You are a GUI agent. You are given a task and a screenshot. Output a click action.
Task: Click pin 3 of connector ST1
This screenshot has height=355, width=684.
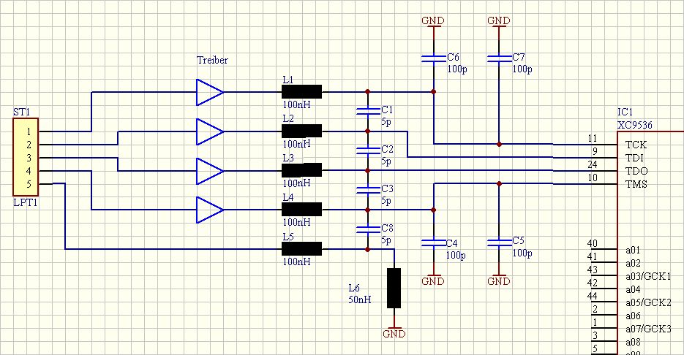(29, 158)
